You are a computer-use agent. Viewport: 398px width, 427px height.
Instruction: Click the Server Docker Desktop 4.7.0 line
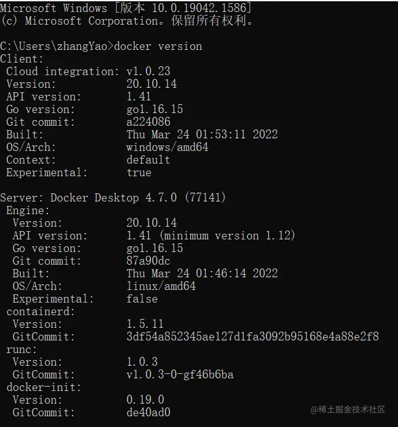(112, 198)
